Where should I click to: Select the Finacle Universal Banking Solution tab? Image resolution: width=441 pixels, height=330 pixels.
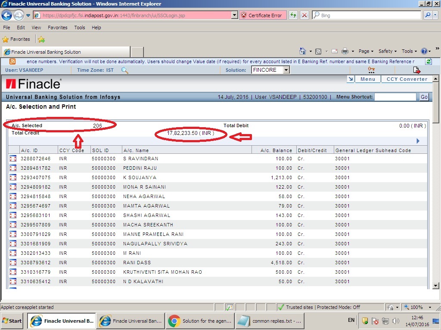point(66,52)
